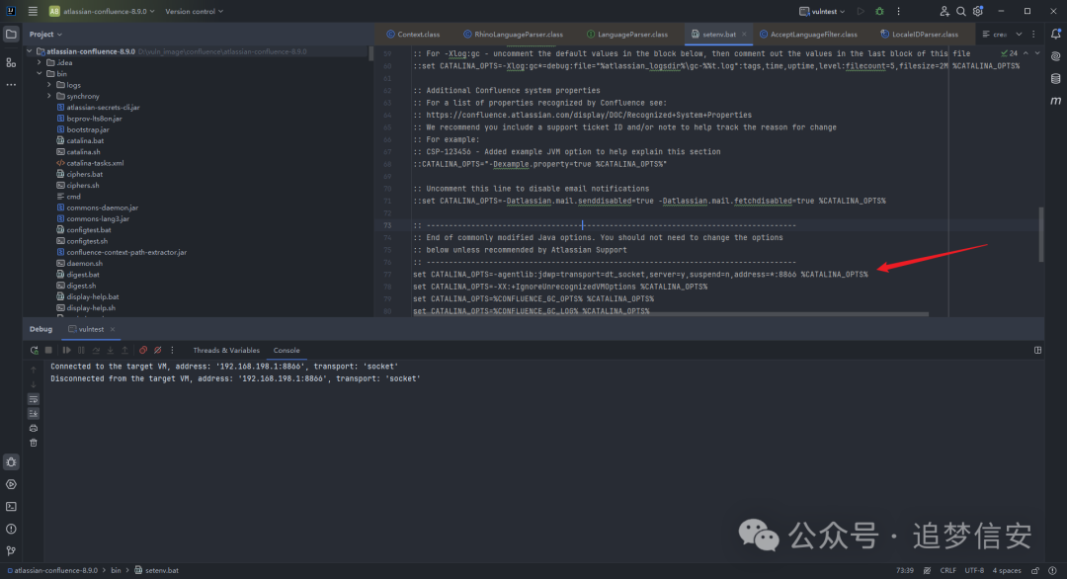The image size is (1067, 579).
Task: Open the Notifications bell
Action: coord(1055,34)
